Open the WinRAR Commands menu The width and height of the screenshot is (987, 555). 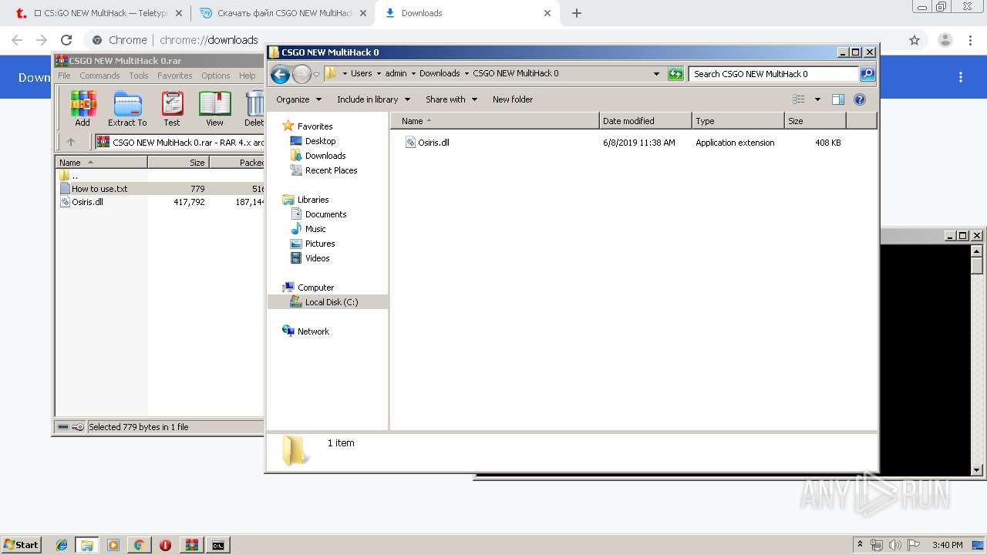click(99, 76)
